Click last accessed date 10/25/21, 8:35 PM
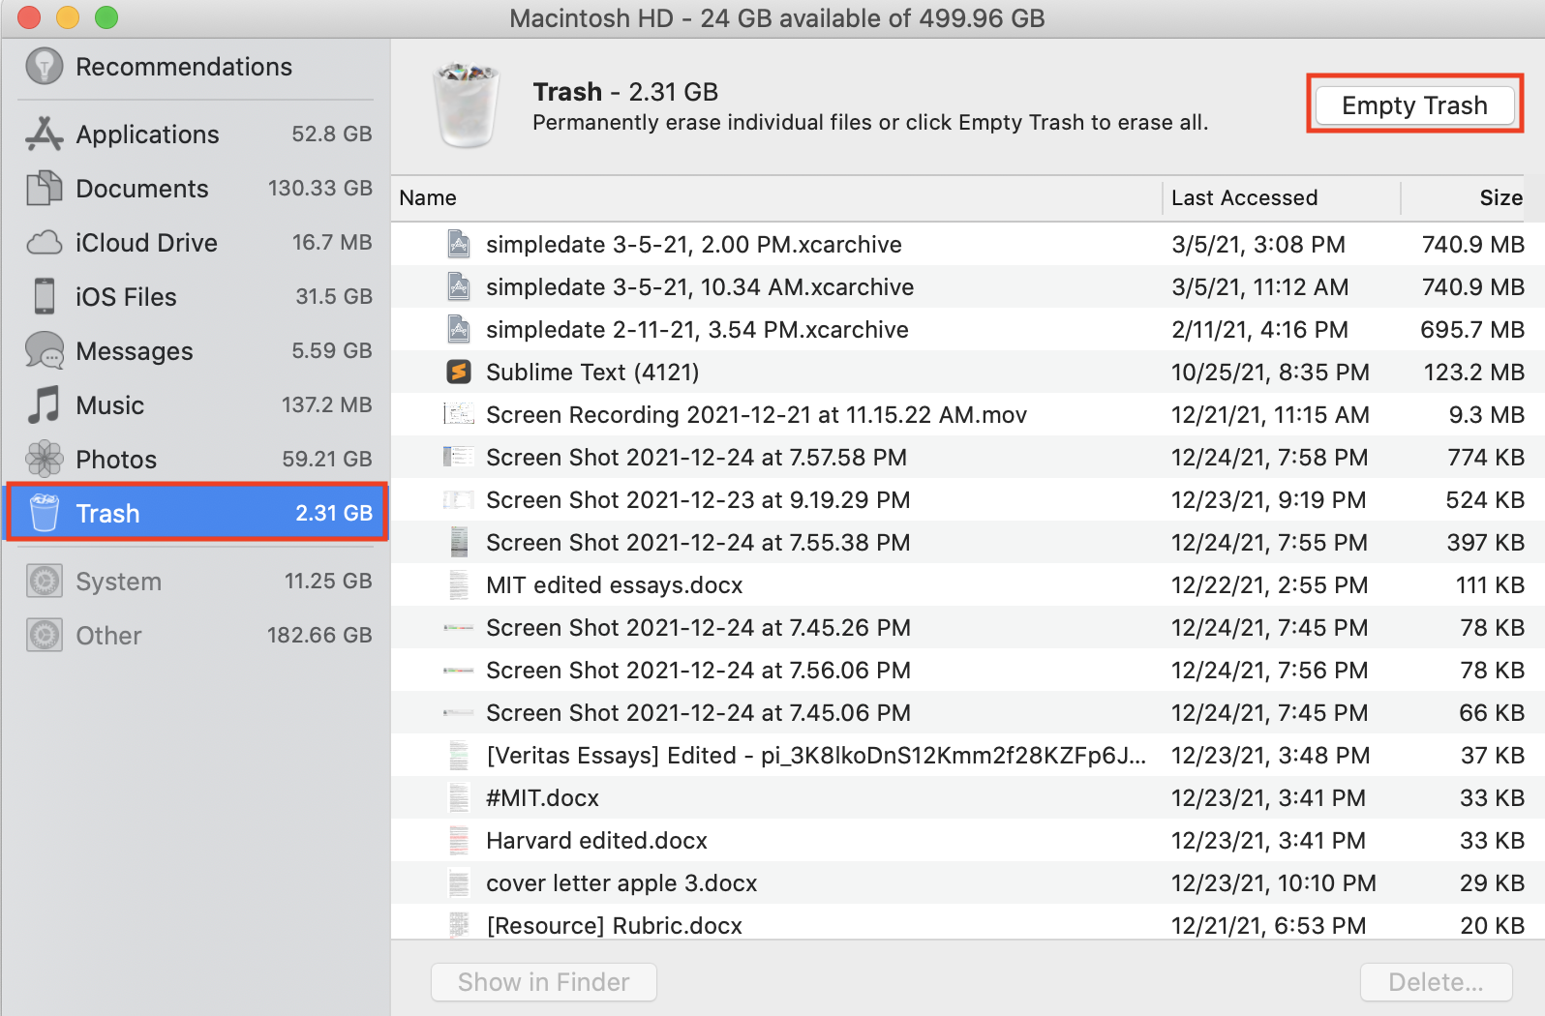 (x=1270, y=373)
